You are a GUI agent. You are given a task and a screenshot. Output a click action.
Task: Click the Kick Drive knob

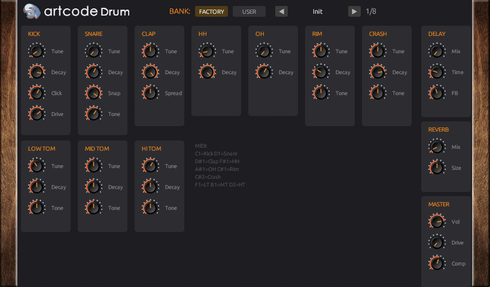click(36, 114)
